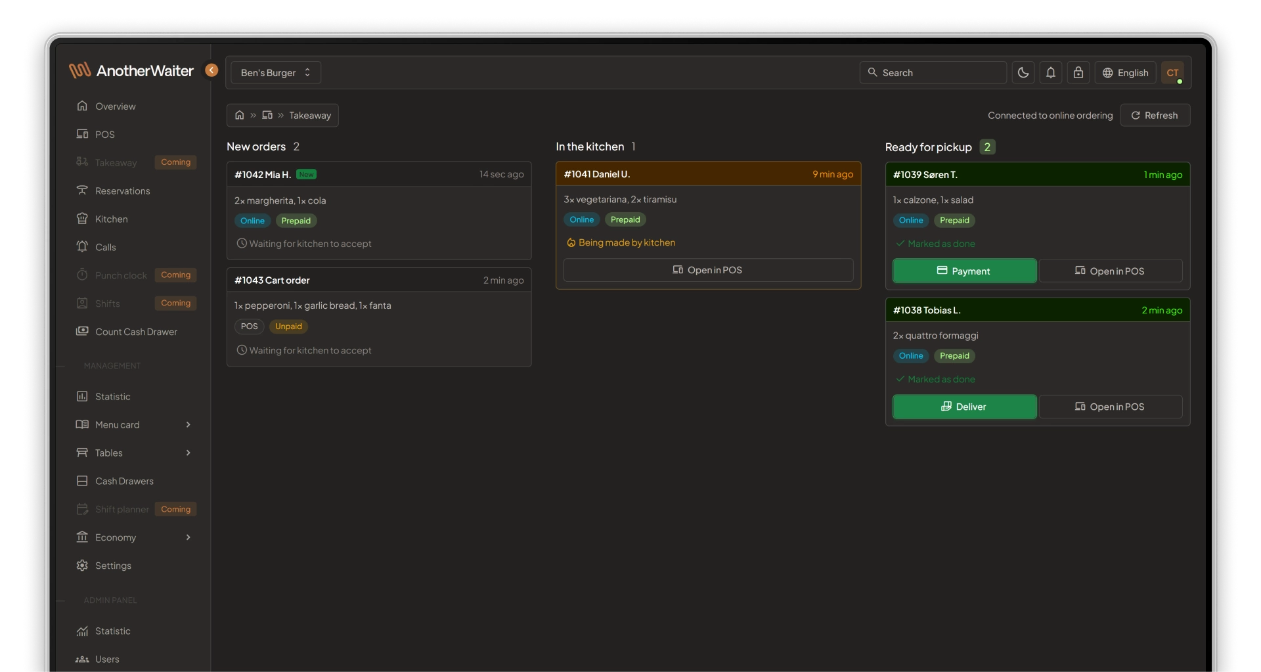Click the AnotherWaiter logo icon

(x=79, y=70)
